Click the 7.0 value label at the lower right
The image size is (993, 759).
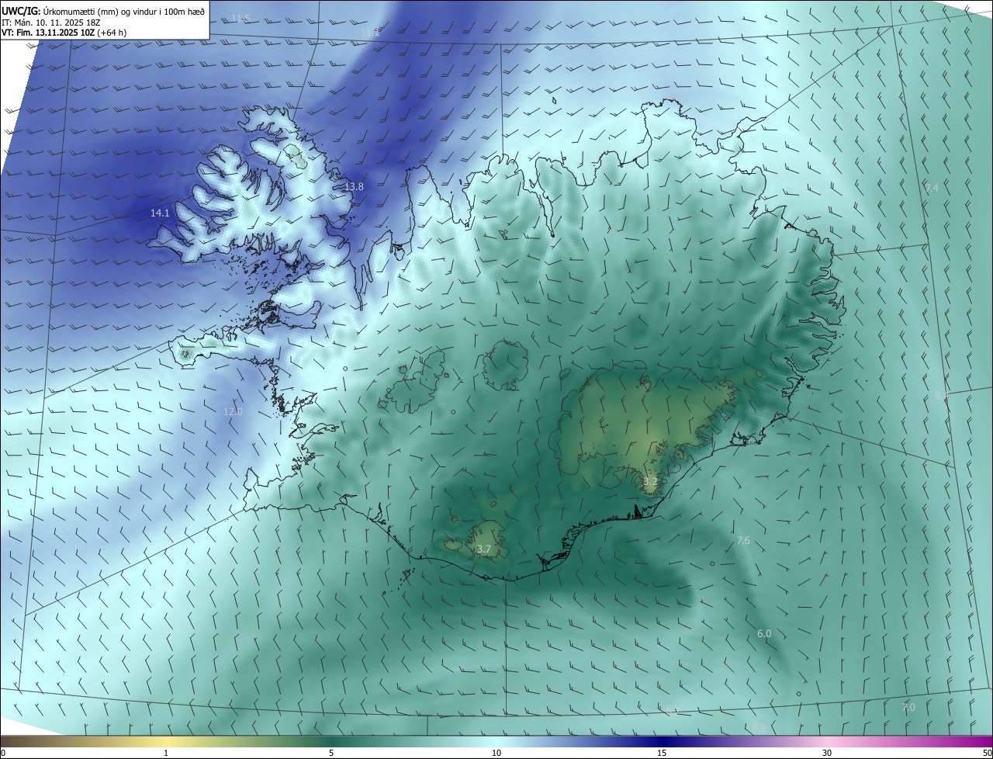click(x=908, y=707)
